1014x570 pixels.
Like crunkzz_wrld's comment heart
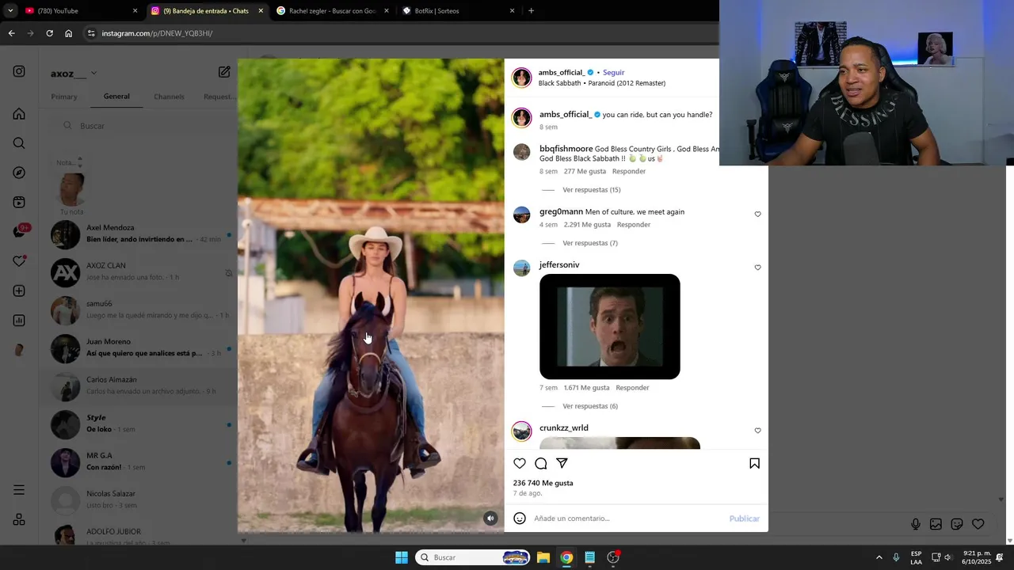tap(757, 431)
